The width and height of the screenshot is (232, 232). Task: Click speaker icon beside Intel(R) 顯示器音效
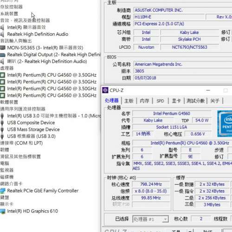point(2,27)
